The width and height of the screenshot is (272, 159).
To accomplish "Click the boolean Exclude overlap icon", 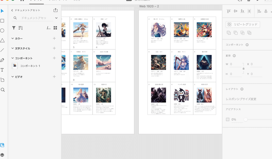I will [x=249, y=33].
